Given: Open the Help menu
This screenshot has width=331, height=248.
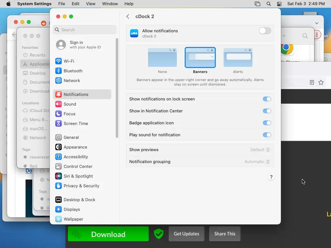Looking at the screenshot, I should coord(129,4).
